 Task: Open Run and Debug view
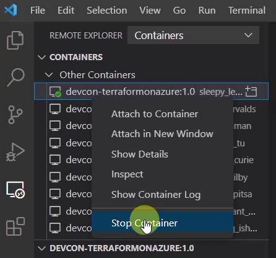tap(15, 152)
